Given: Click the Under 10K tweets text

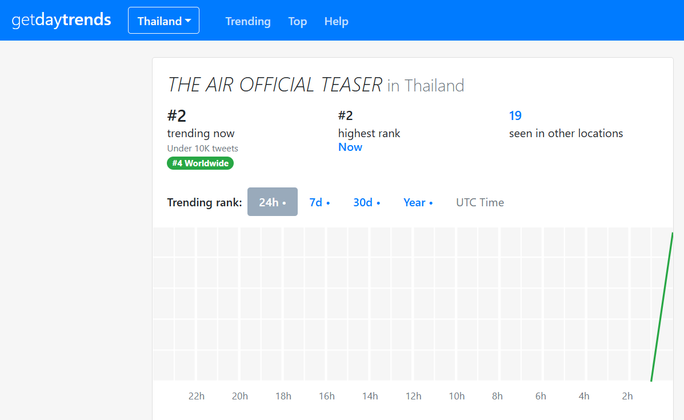Looking at the screenshot, I should (202, 149).
